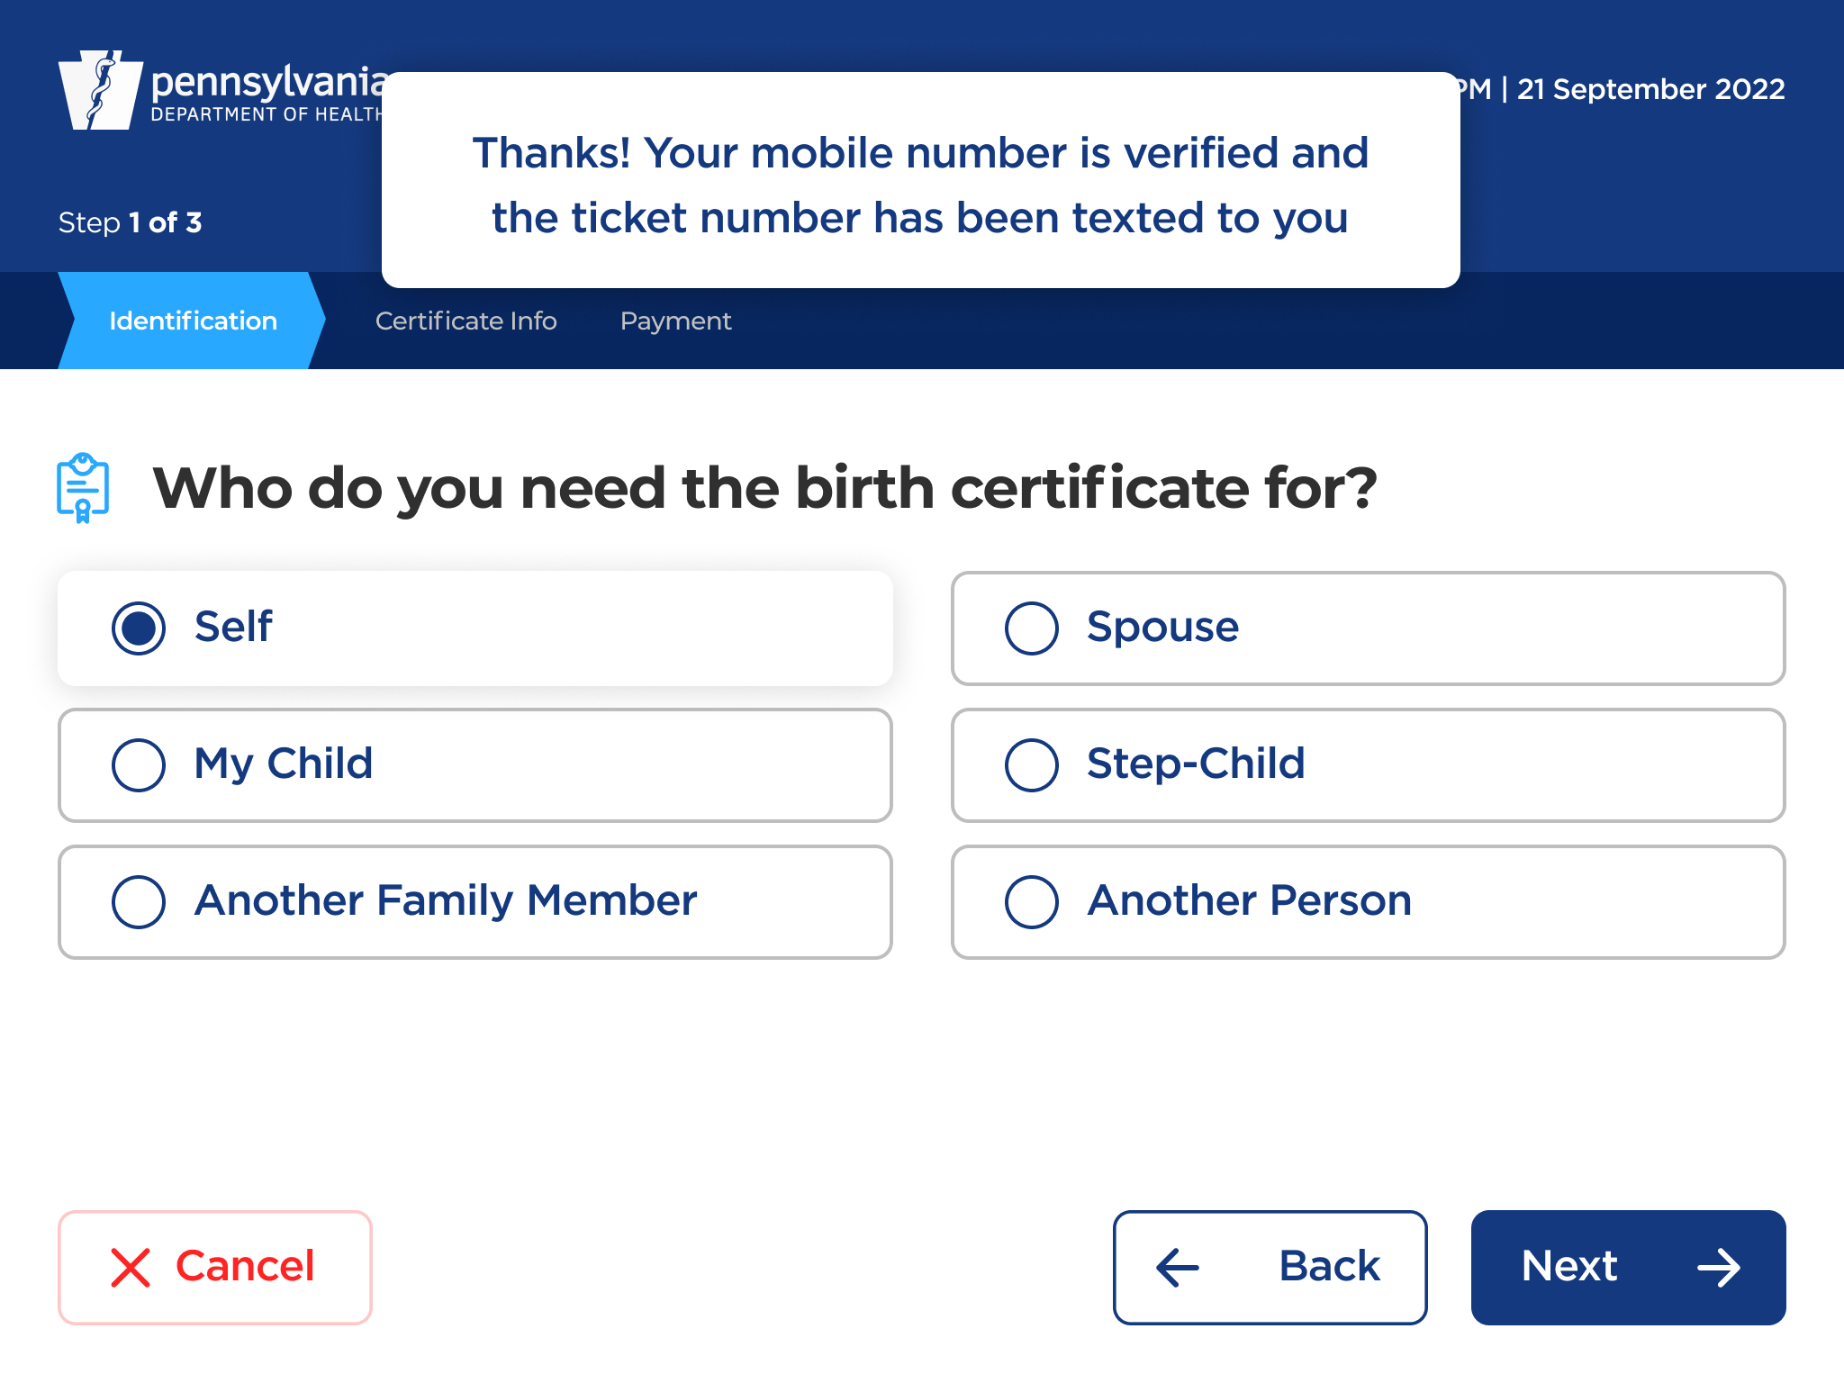Screen dimensions: 1844x1383
Task: Choose Another Family Member
Action: 139,901
